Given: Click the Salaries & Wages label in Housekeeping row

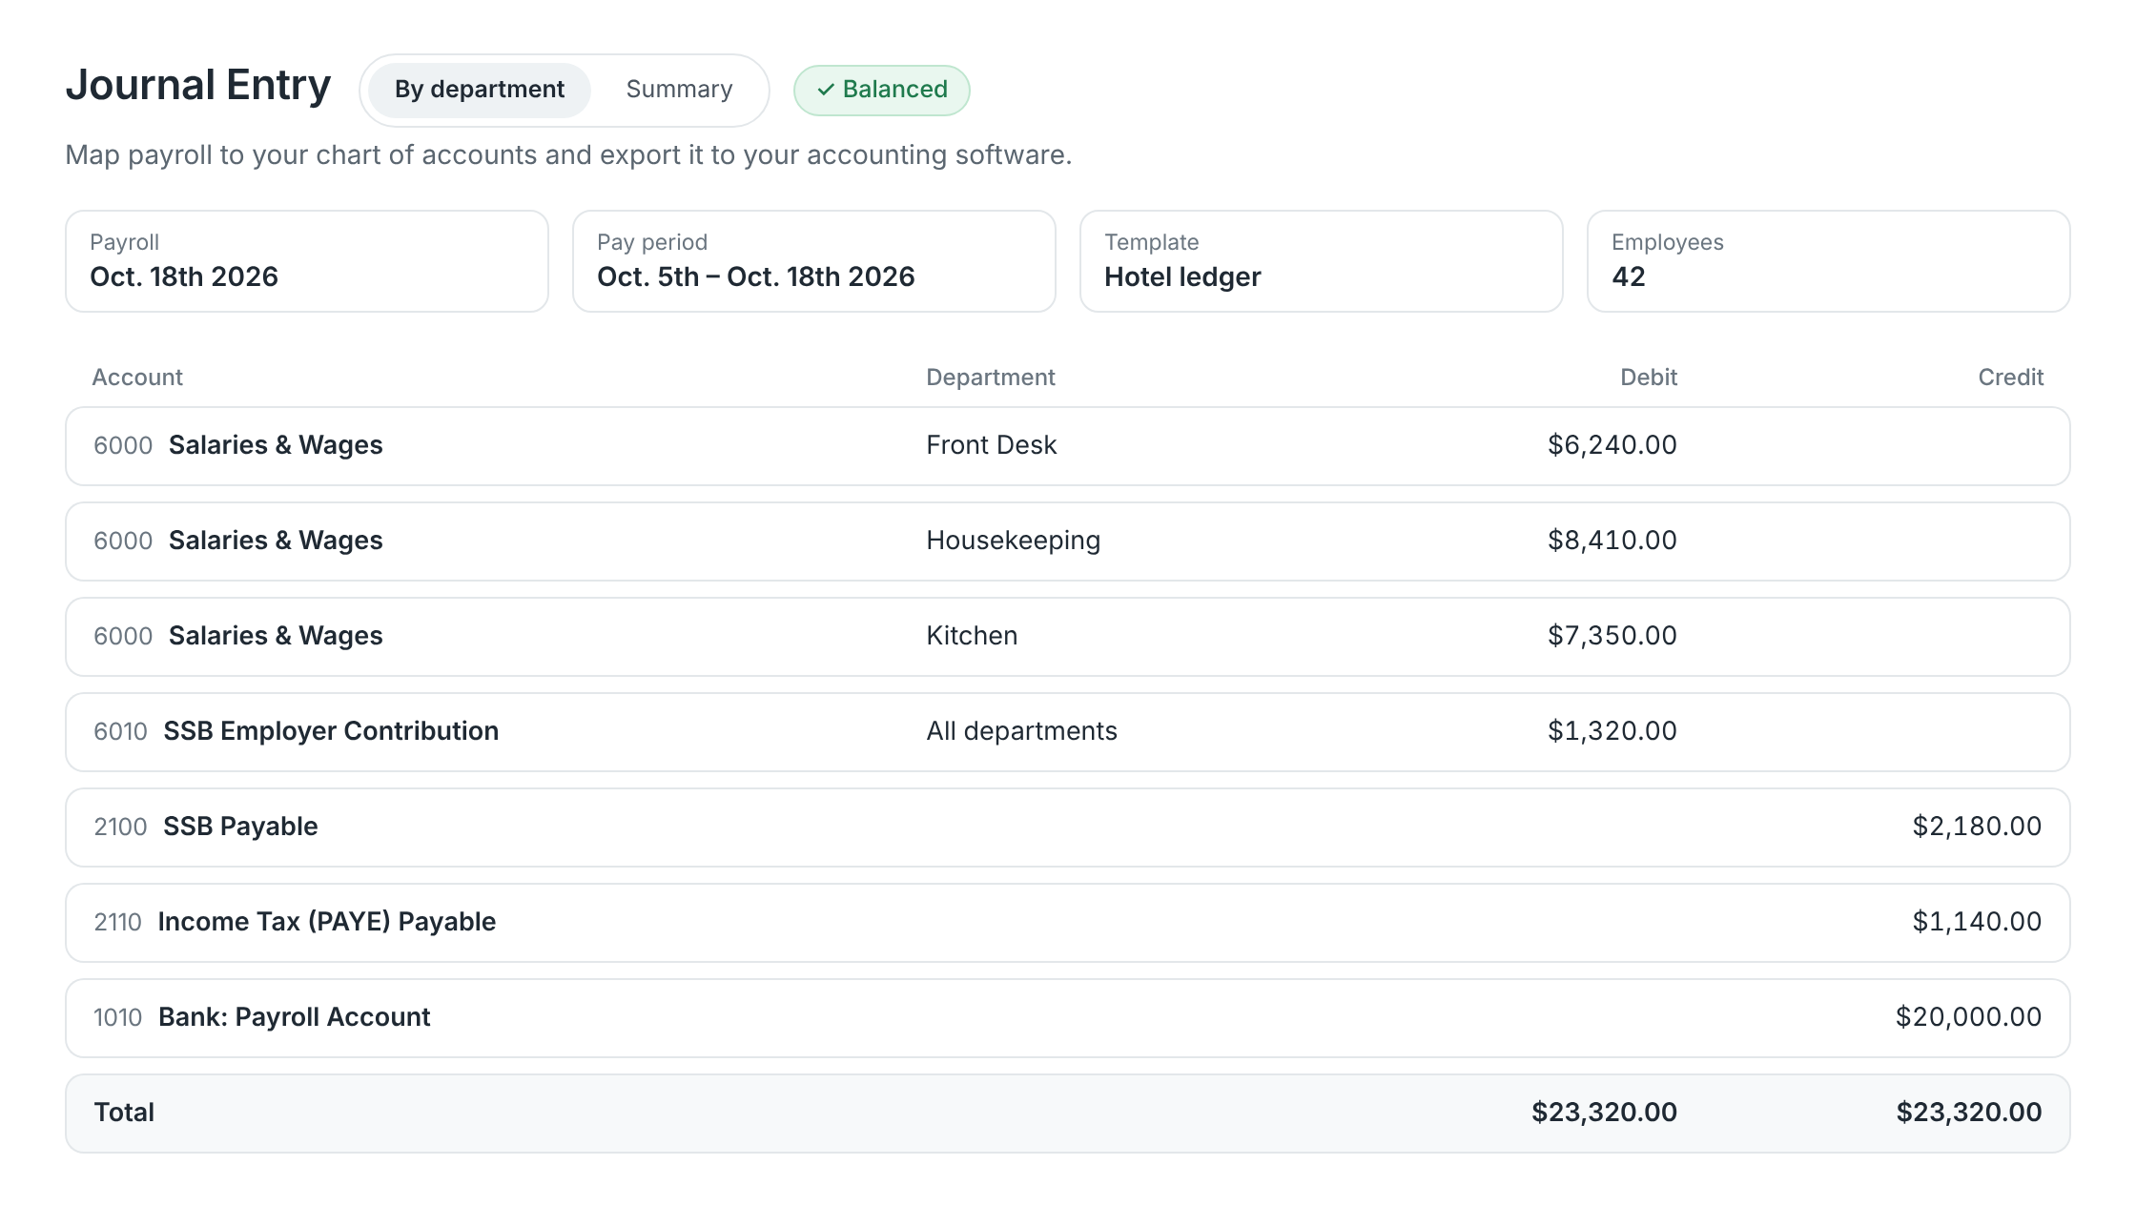Looking at the screenshot, I should coord(276,541).
